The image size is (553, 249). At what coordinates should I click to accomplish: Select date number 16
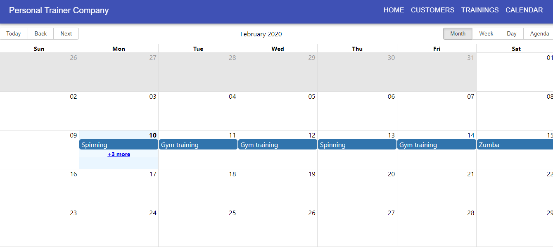74,174
